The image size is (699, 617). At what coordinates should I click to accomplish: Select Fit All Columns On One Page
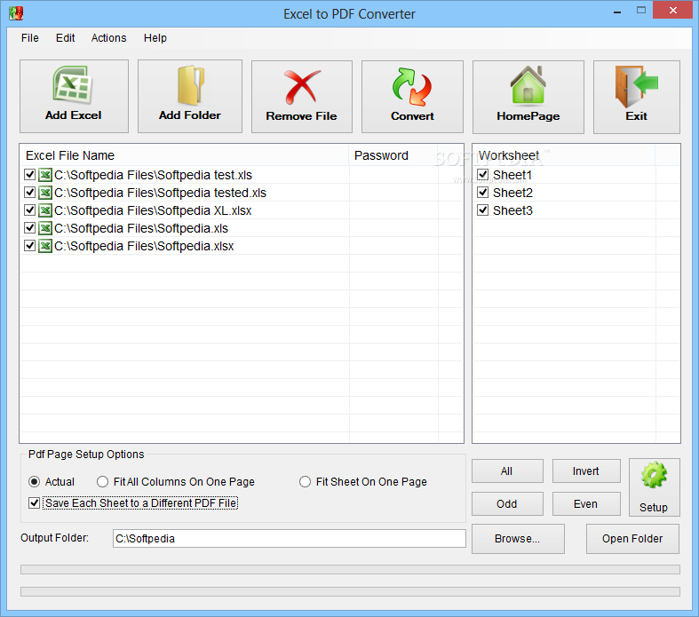pos(102,481)
